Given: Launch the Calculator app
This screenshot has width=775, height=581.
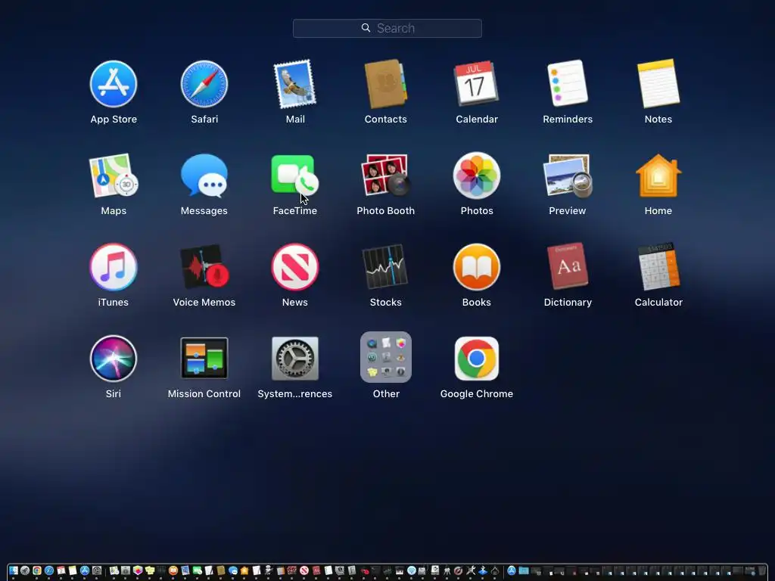Looking at the screenshot, I should (658, 266).
